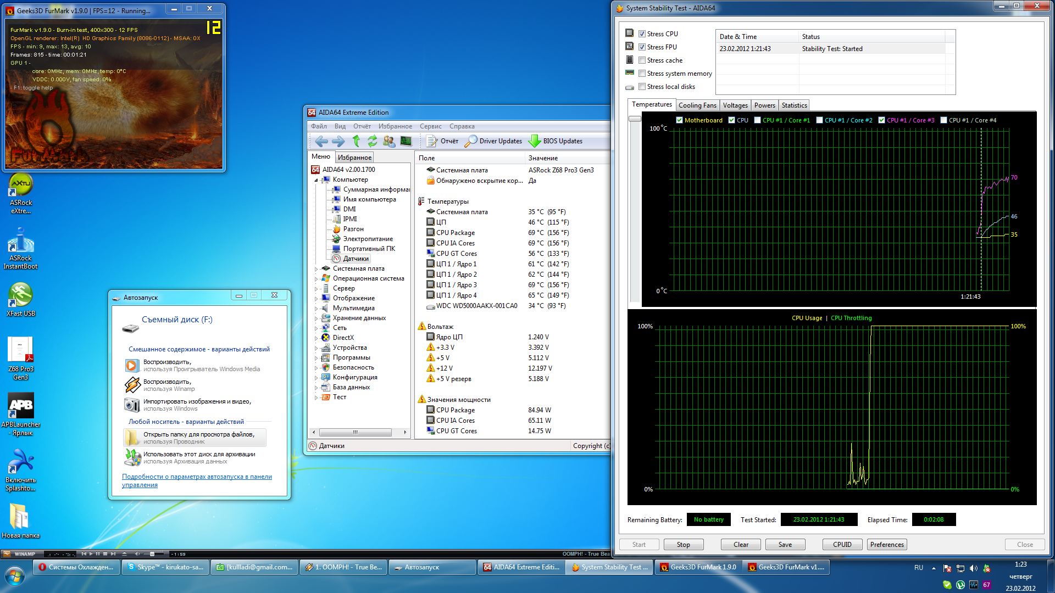Adjust temperature graph vertical slider

point(635,119)
